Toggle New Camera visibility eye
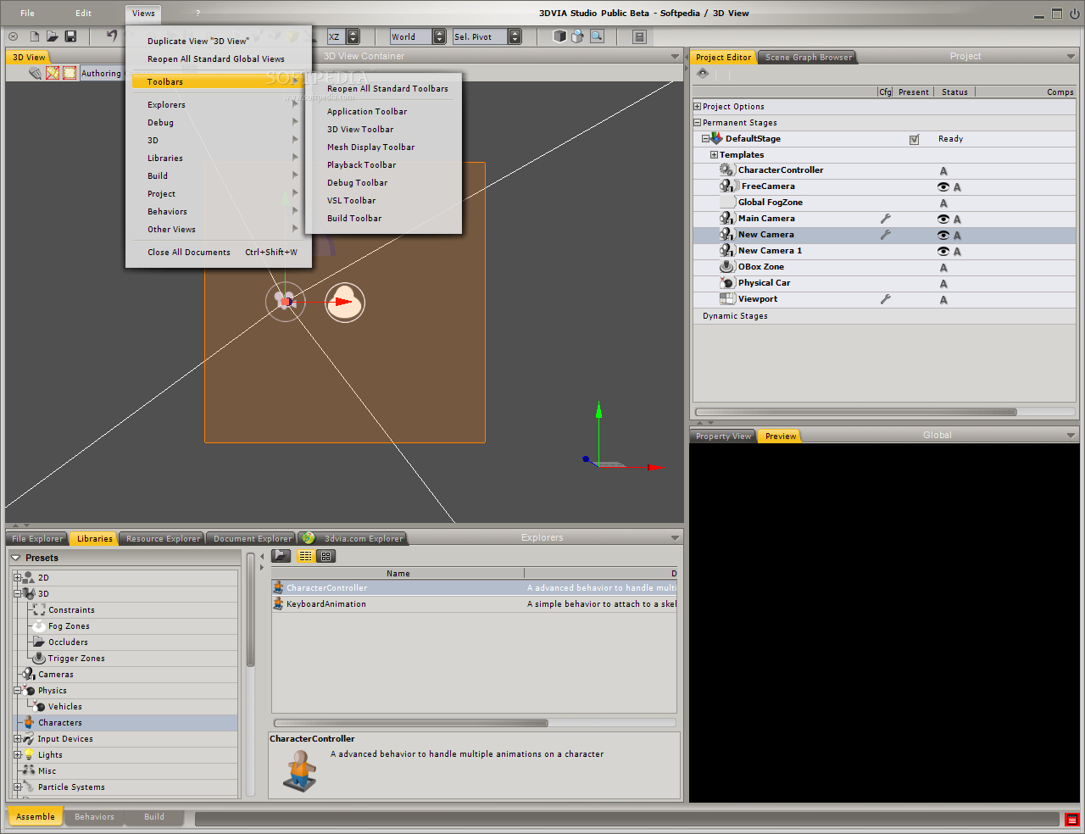This screenshot has height=834, width=1085. pyautogui.click(x=943, y=236)
